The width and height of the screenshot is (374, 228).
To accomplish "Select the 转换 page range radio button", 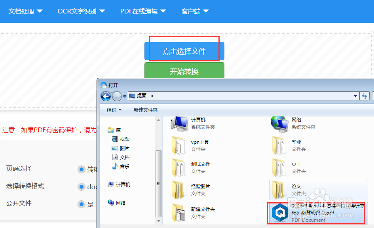I will coord(81,169).
